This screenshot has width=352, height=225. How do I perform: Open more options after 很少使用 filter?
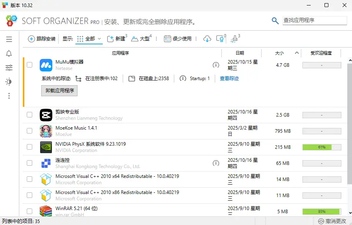point(196,39)
